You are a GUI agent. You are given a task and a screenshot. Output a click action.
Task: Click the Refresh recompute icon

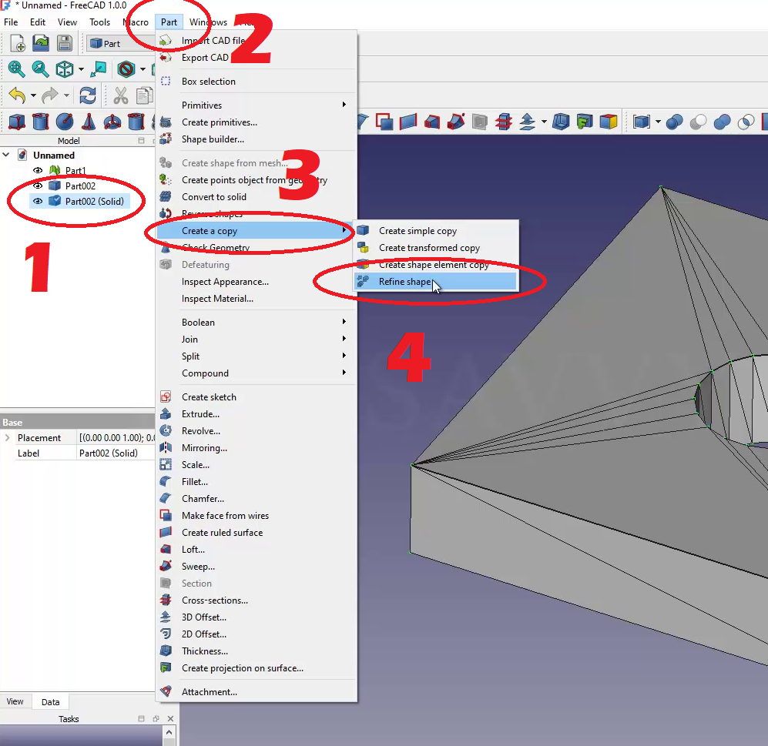pyautogui.click(x=88, y=95)
